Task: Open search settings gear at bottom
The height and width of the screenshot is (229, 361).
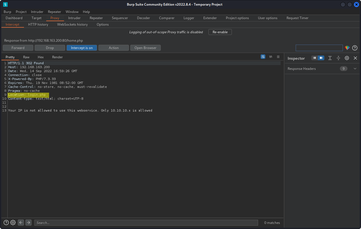Action: point(13,223)
